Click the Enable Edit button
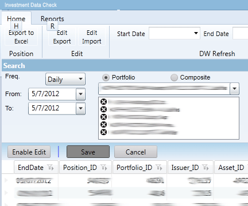 click(29, 152)
